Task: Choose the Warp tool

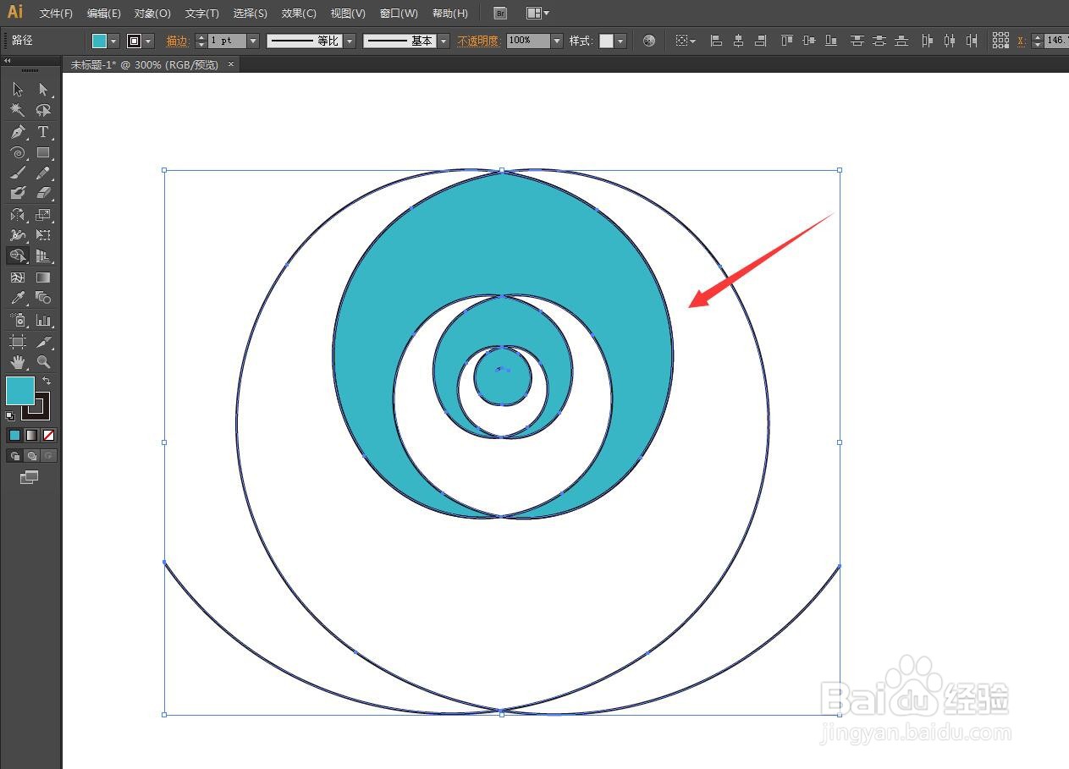Action: [x=18, y=236]
